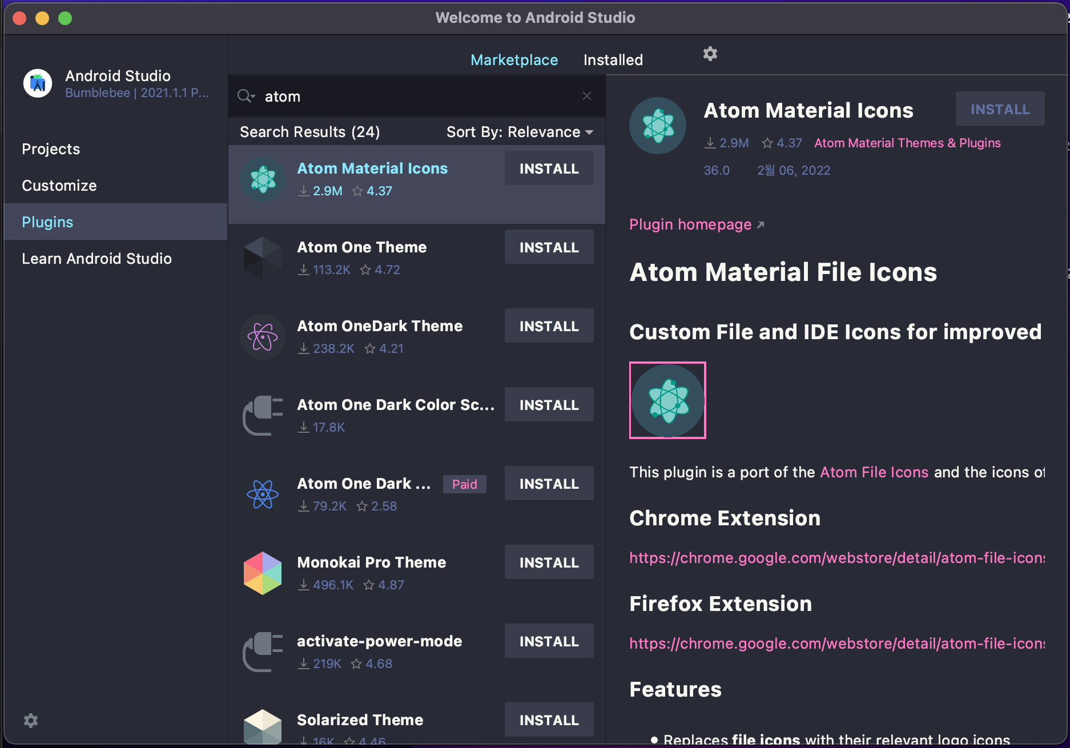
Task: Install the Atom One Theme plugin
Action: click(x=549, y=247)
